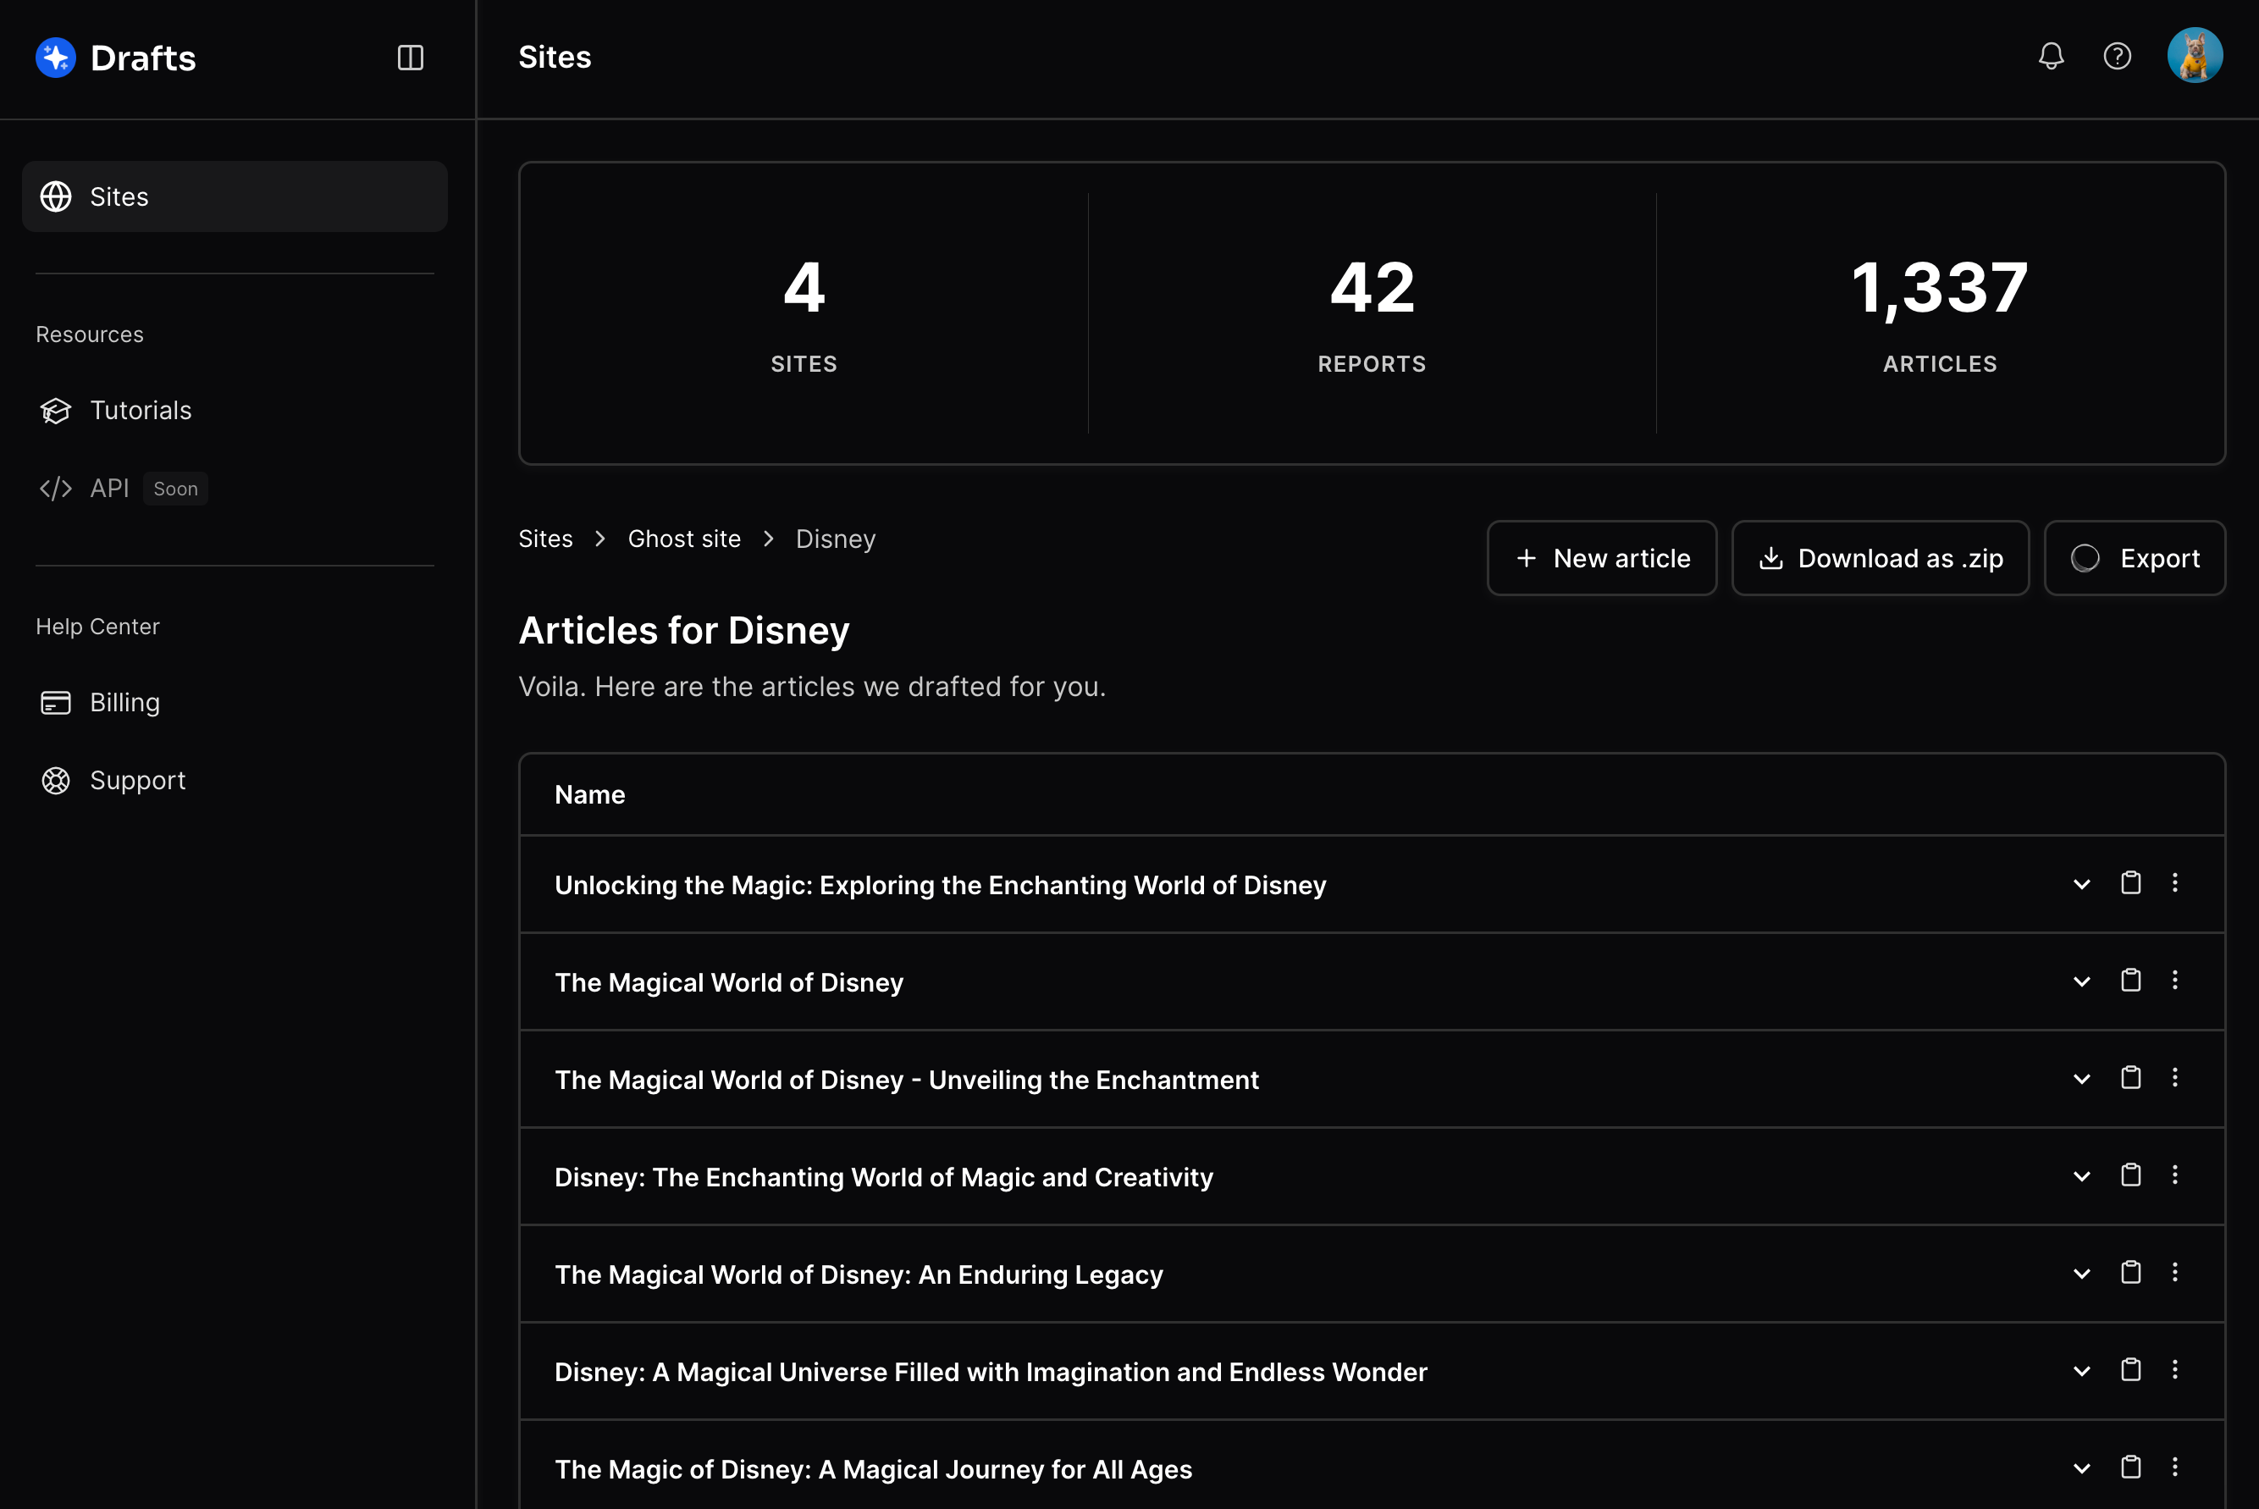The height and width of the screenshot is (1509, 2259).
Task: Expand 'The Magical World of Disney' row chevron
Action: 2081,981
